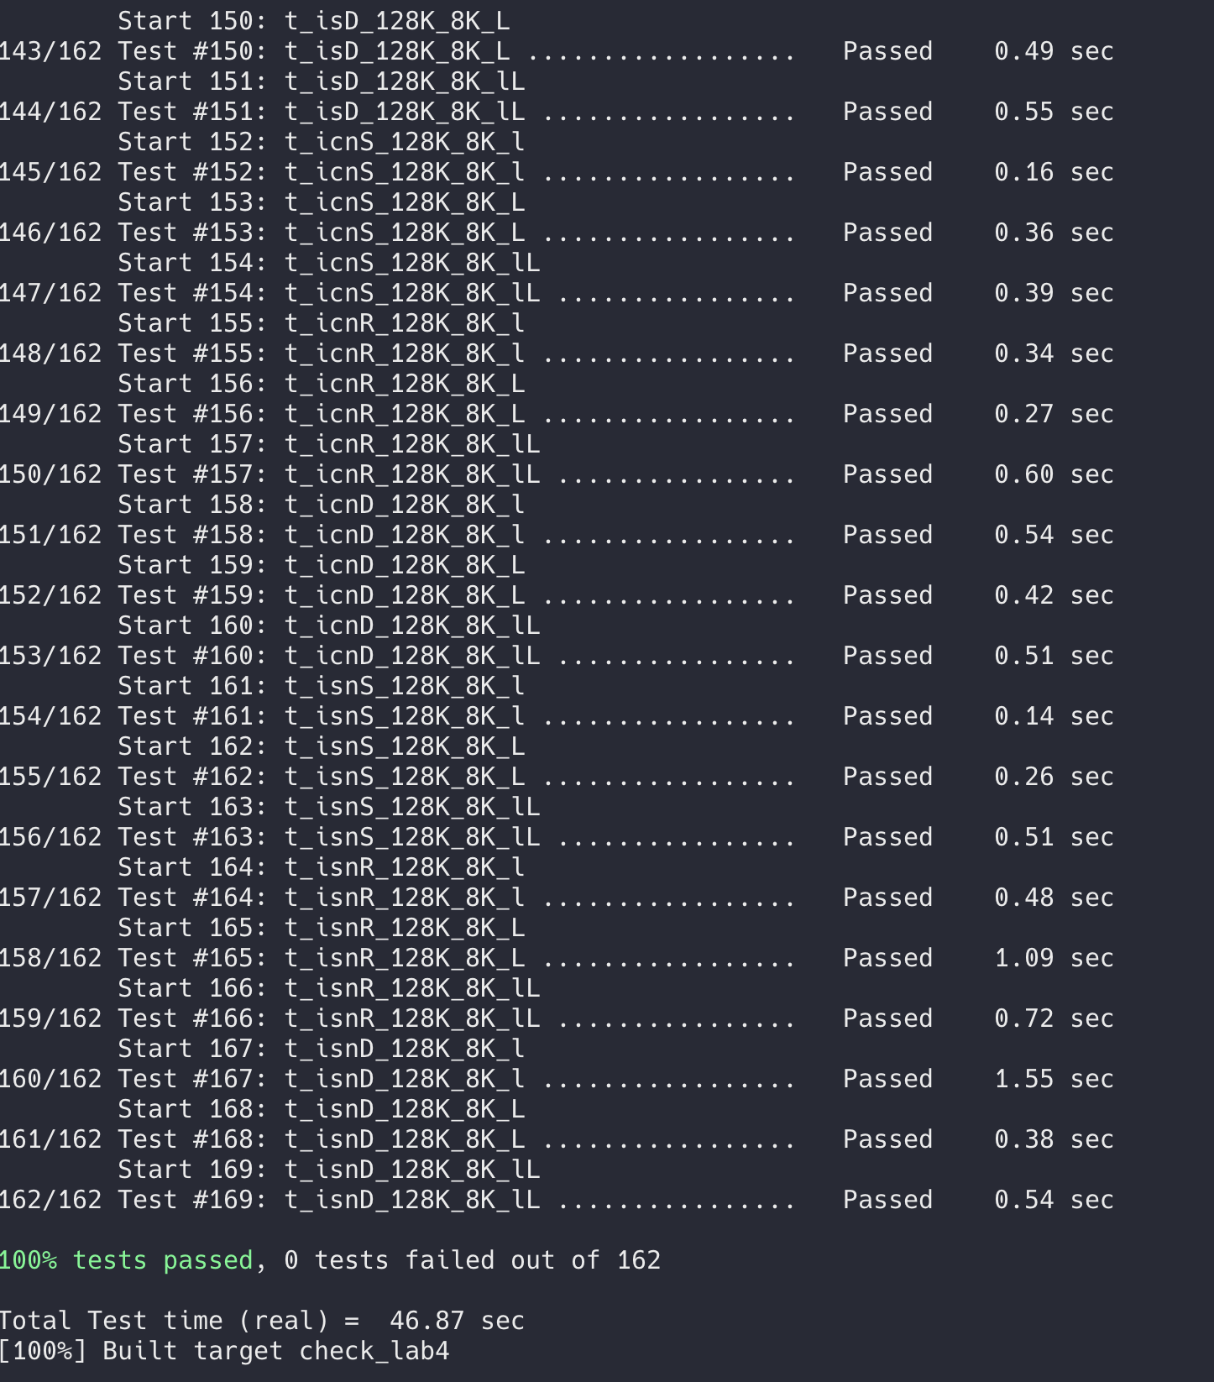Click 'Test #155: t_icnR_128K_8K_l' result line

point(557,353)
